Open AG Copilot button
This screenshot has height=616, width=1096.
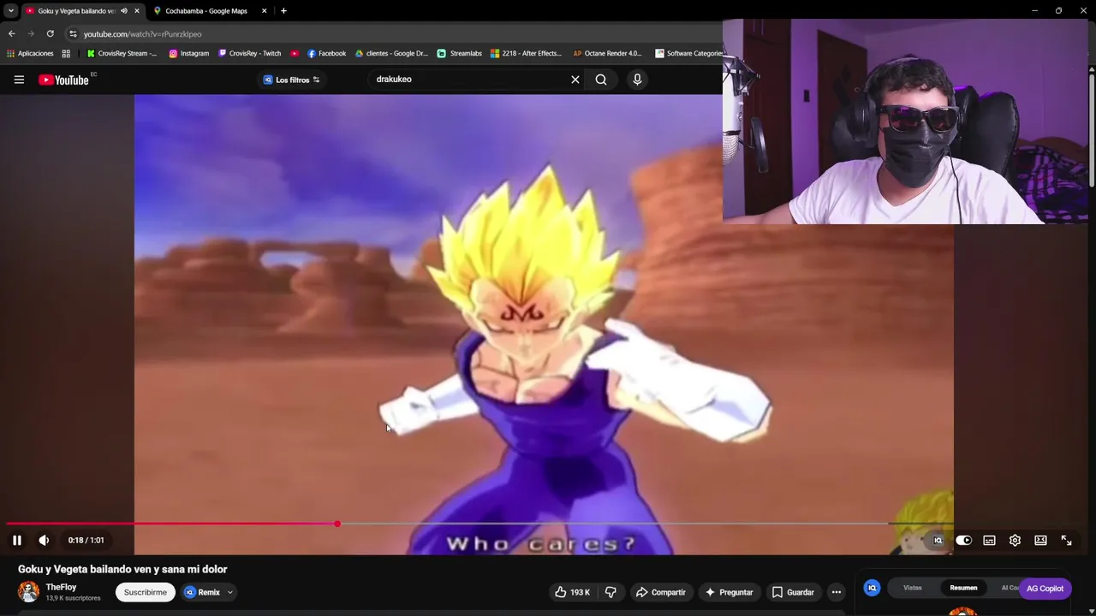coord(1045,589)
